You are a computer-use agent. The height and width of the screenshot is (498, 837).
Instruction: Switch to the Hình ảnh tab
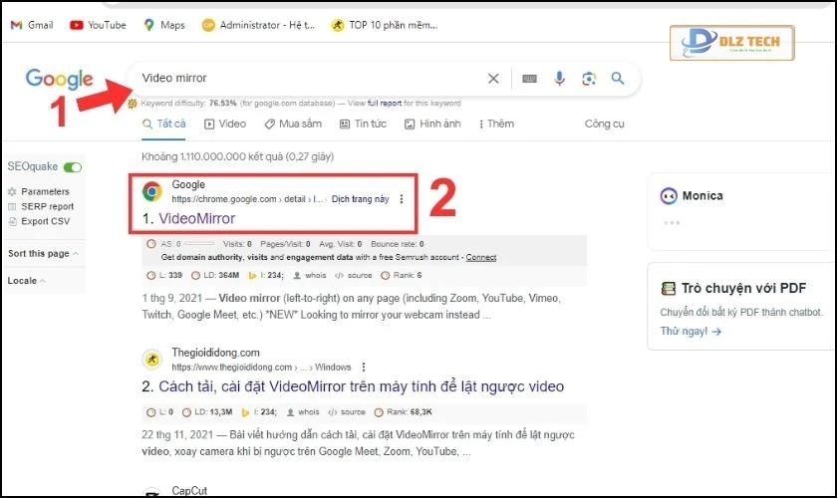click(432, 124)
